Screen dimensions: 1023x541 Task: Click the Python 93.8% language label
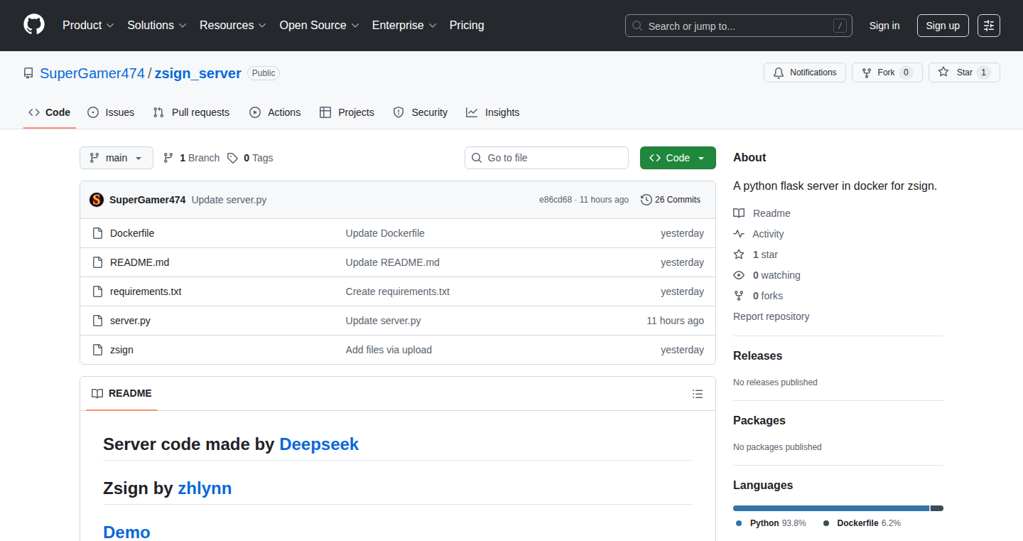(x=771, y=523)
